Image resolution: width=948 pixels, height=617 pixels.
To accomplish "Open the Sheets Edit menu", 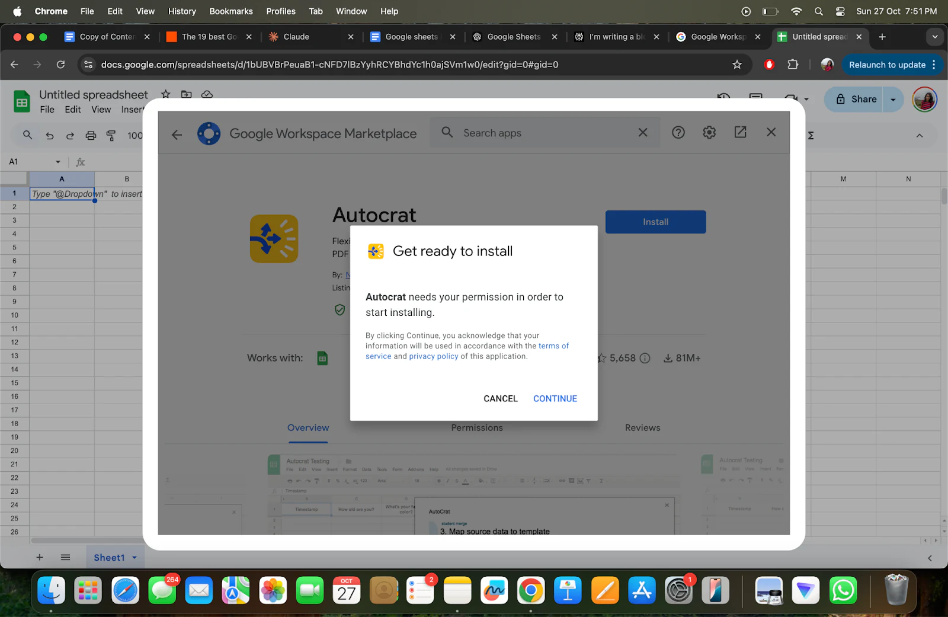I will (x=73, y=110).
